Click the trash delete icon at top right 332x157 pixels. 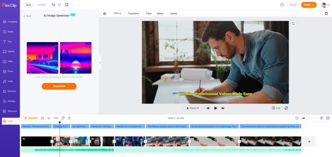326,13
